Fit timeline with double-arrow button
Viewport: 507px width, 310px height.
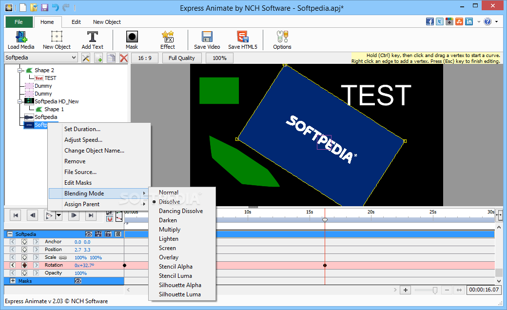459,290
